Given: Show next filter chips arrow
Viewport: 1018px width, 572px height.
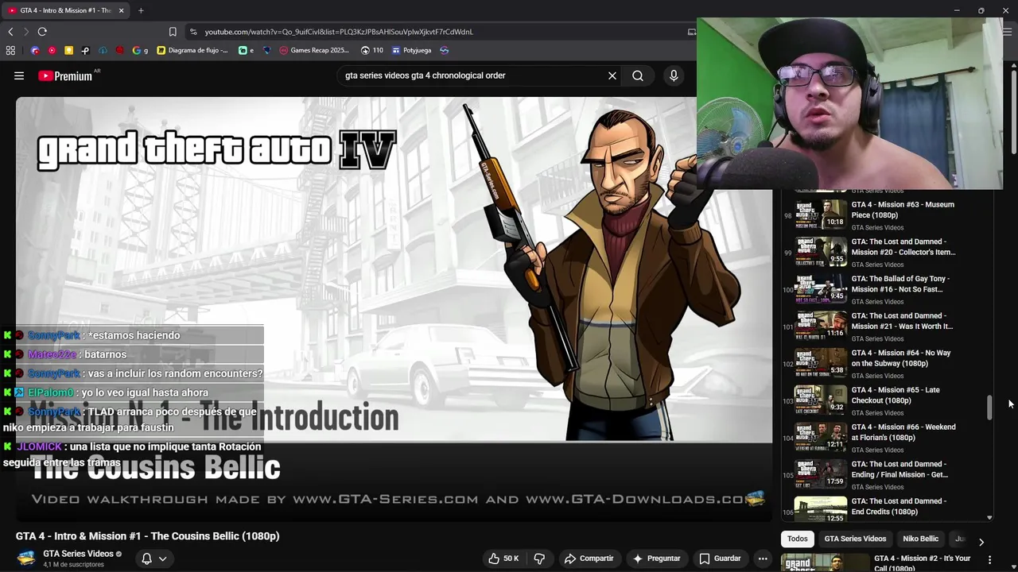Looking at the screenshot, I should [981, 541].
